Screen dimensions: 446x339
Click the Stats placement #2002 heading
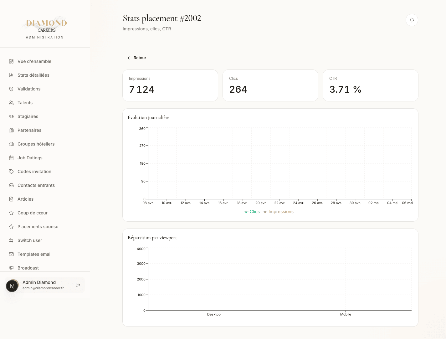tap(162, 18)
